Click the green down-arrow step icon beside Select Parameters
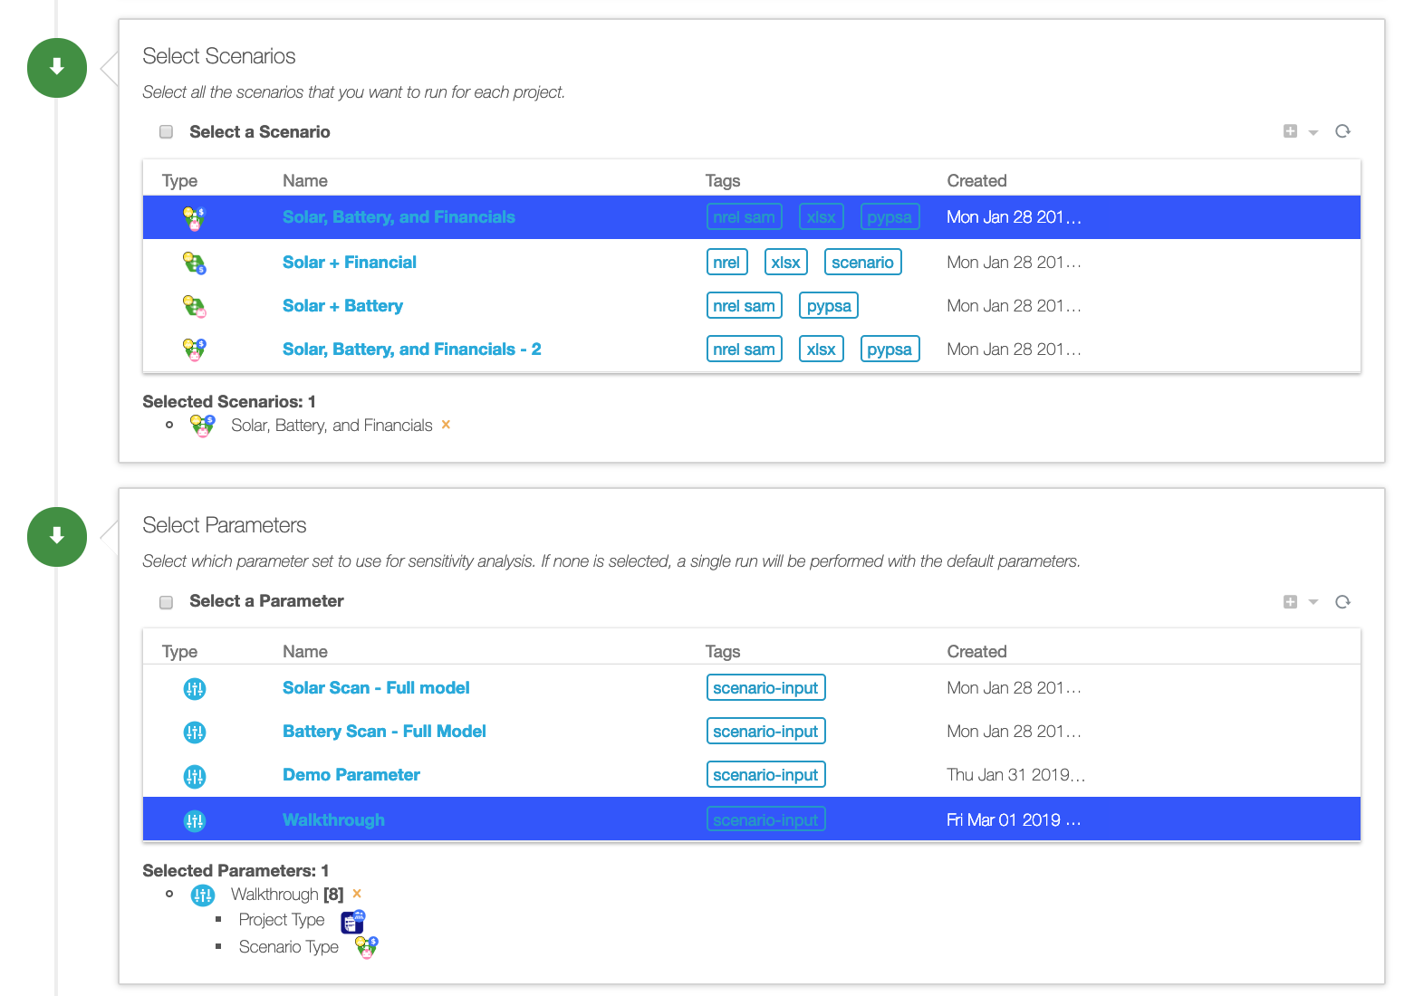The width and height of the screenshot is (1404, 996). [57, 537]
